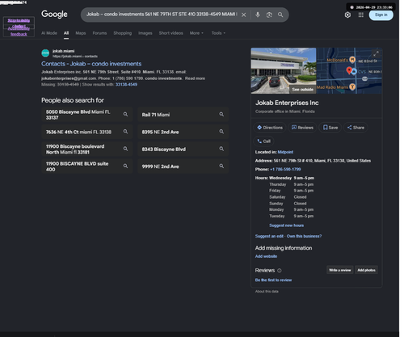The height and width of the screenshot is (337, 404).
Task: Click Suggest an edit link
Action: coord(269,236)
